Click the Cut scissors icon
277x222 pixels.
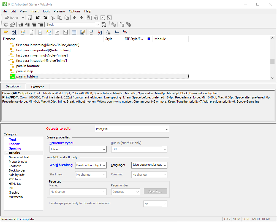click(x=53, y=18)
